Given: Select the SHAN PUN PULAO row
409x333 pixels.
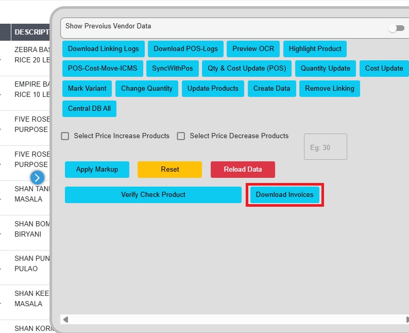Looking at the screenshot, I should coord(25,268).
